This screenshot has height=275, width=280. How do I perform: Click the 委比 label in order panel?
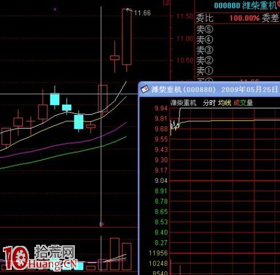pyautogui.click(x=205, y=18)
